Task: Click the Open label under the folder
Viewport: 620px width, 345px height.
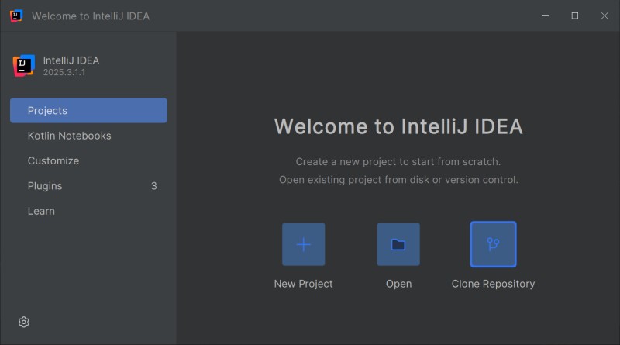Action: click(x=398, y=284)
